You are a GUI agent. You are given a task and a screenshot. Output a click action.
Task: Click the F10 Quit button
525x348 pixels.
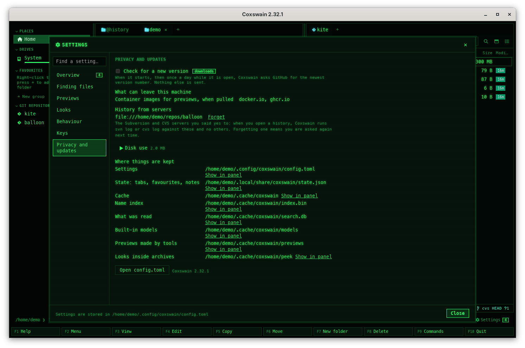[489, 331]
